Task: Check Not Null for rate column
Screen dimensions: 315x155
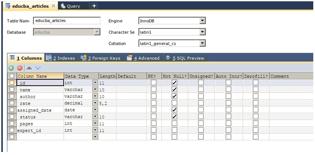Action: [174, 103]
